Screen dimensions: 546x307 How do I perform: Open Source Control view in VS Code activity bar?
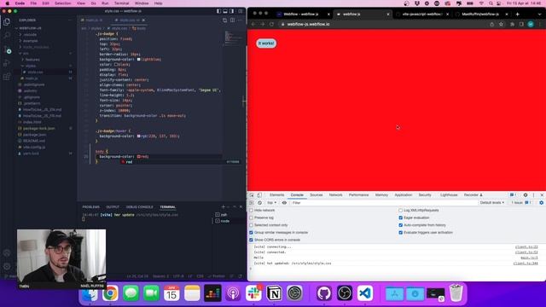point(7,49)
